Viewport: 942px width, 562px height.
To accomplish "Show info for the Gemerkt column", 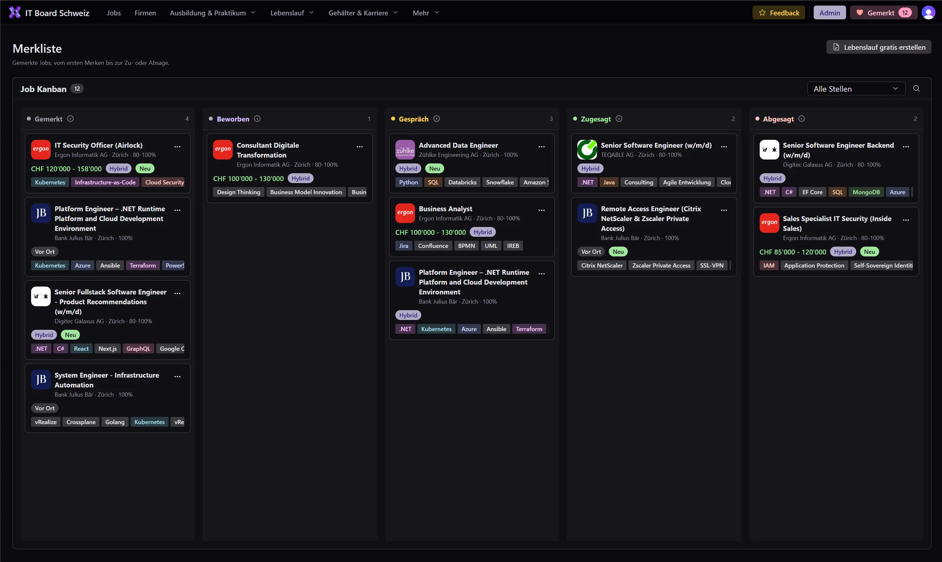I will pyautogui.click(x=70, y=119).
